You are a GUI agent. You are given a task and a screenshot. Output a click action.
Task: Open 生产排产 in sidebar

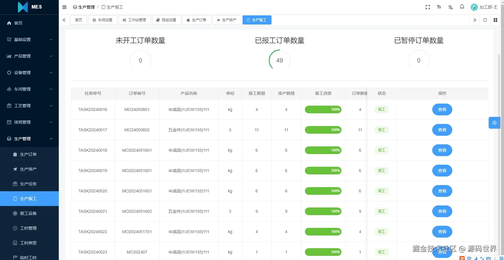pyautogui.click(x=29, y=169)
